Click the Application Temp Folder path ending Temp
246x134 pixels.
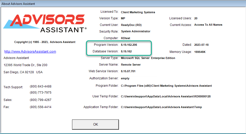pos(161,107)
